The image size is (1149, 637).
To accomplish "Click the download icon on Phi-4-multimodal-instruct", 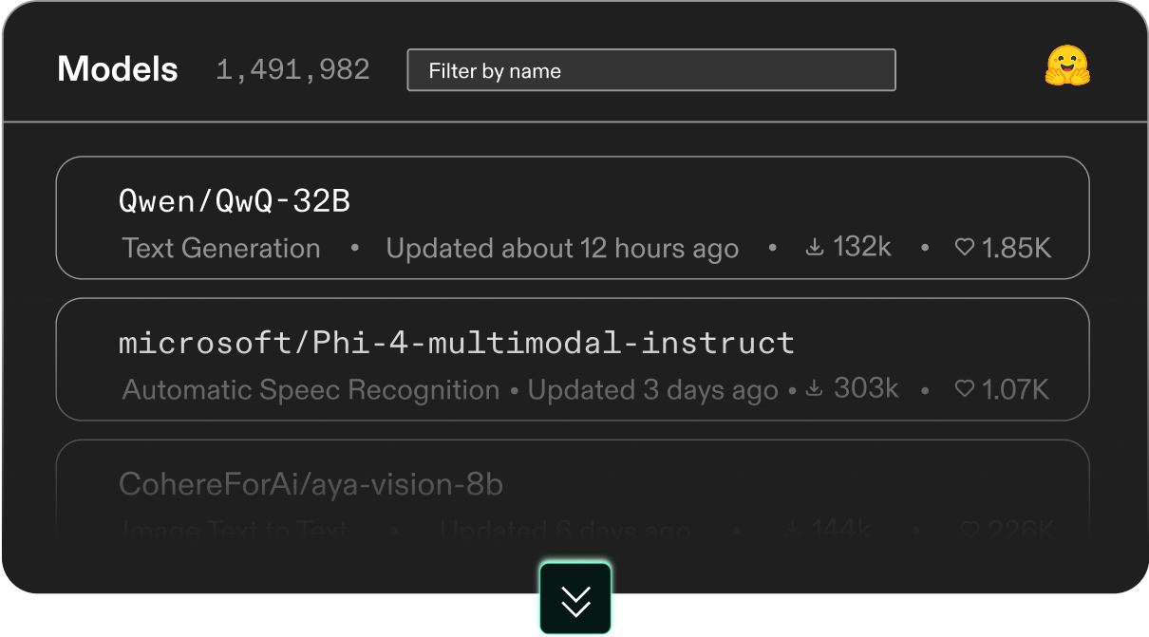I will 814,388.
